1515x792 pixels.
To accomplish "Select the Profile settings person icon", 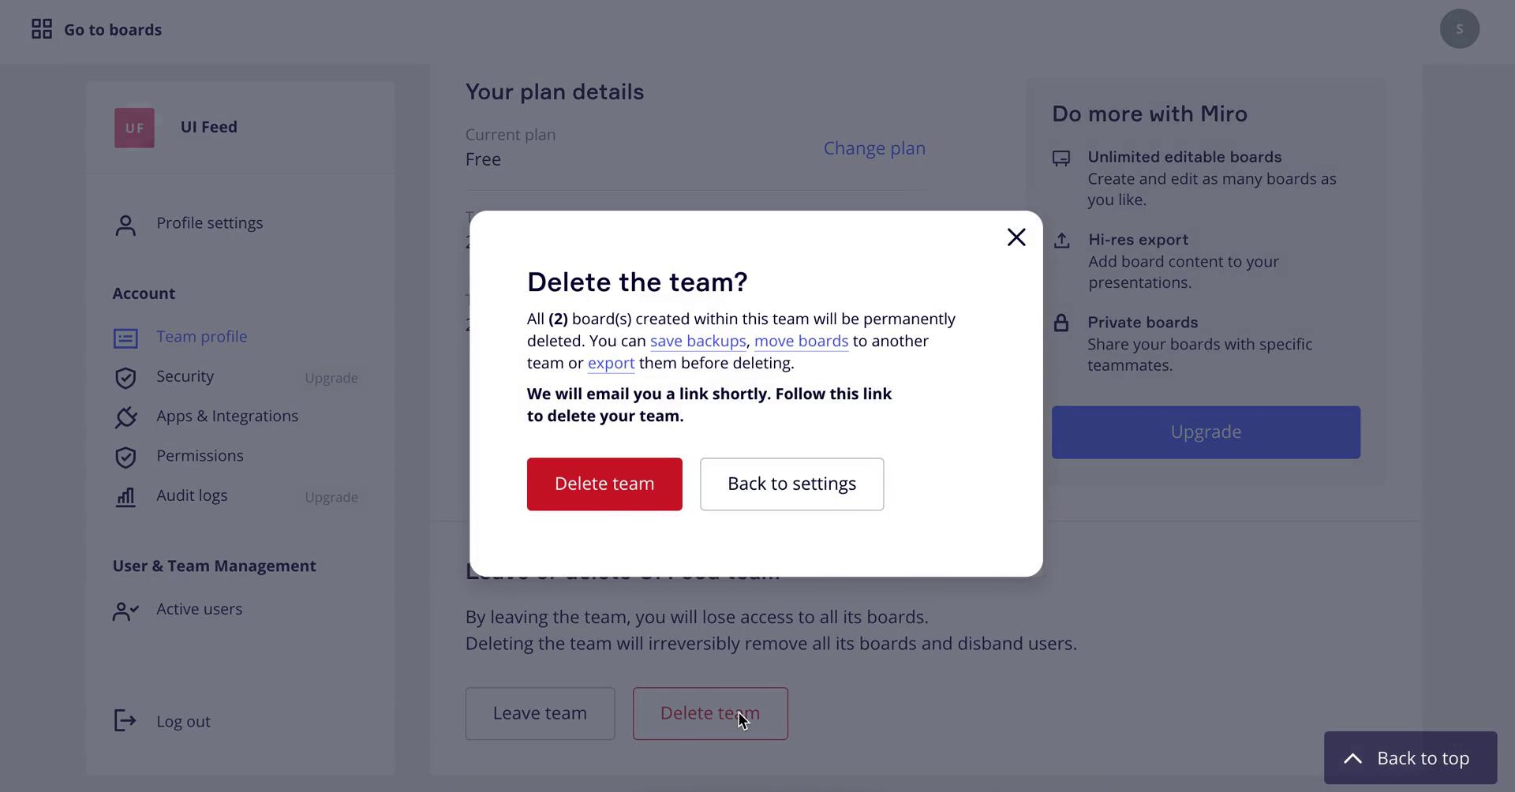I will coord(125,226).
